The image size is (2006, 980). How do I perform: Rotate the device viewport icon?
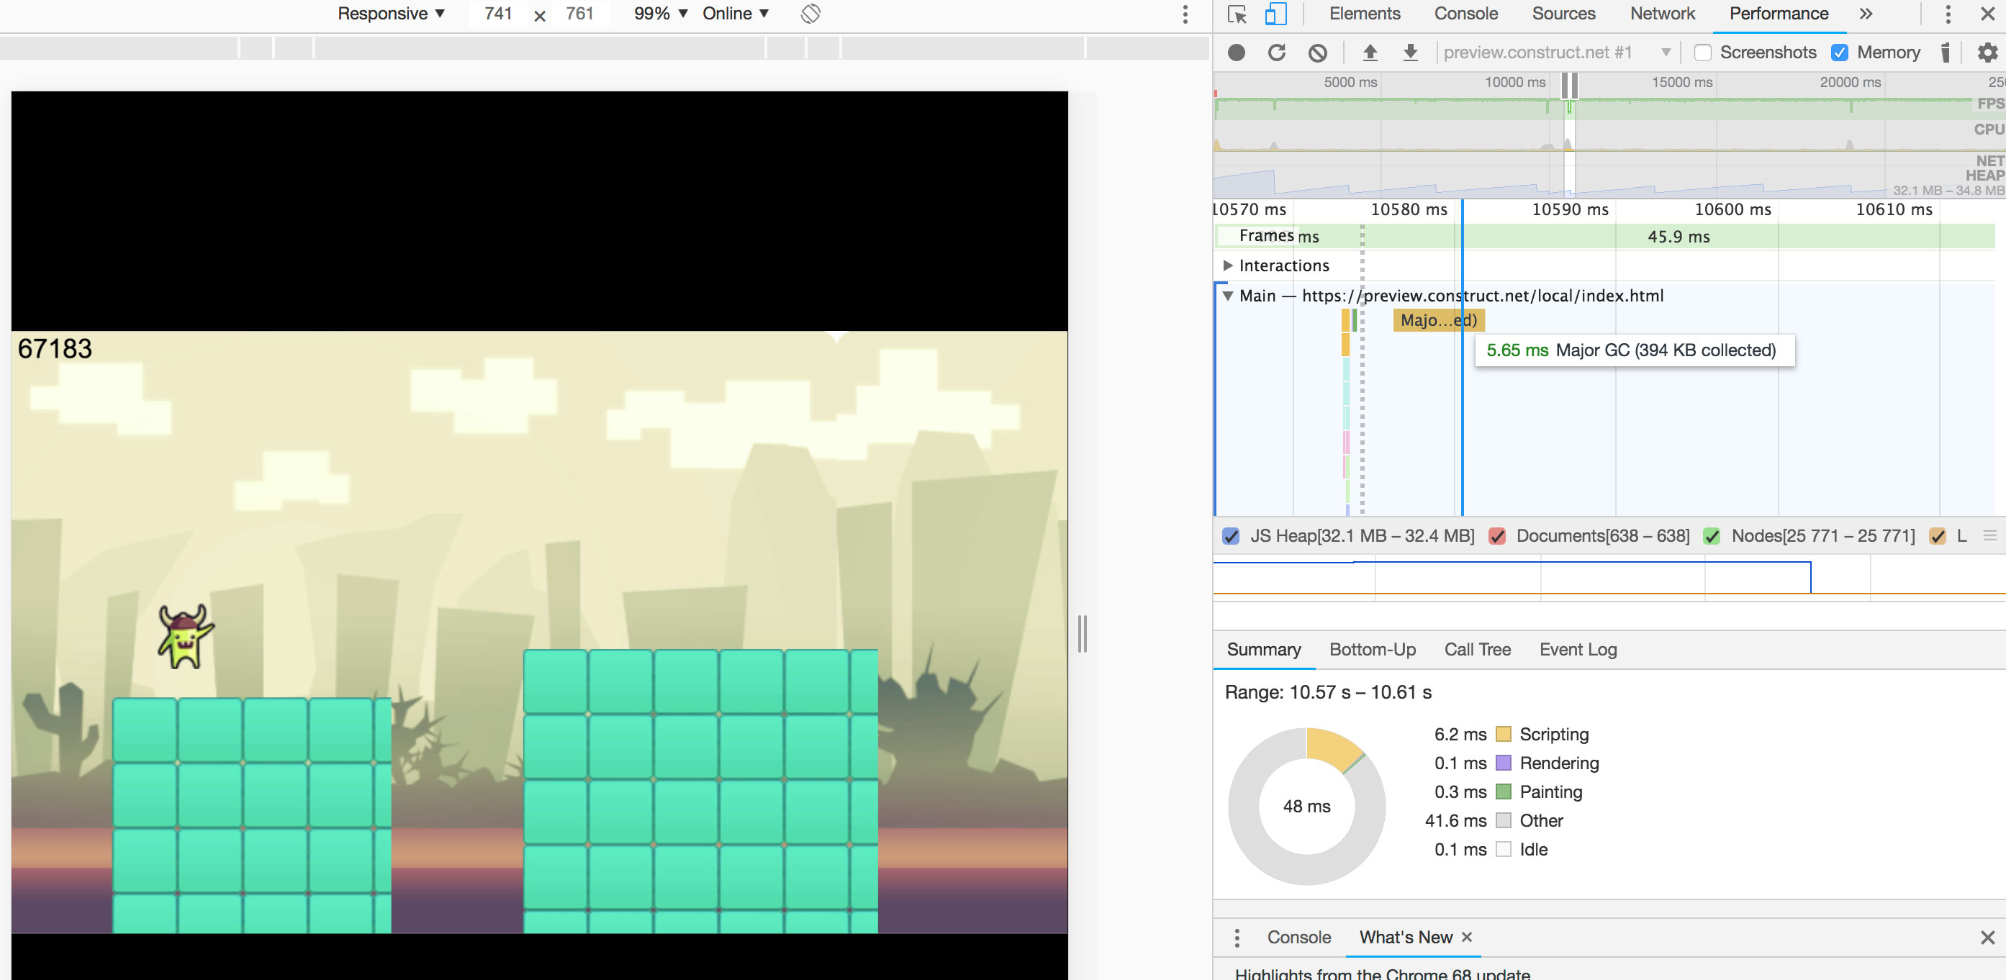click(810, 14)
